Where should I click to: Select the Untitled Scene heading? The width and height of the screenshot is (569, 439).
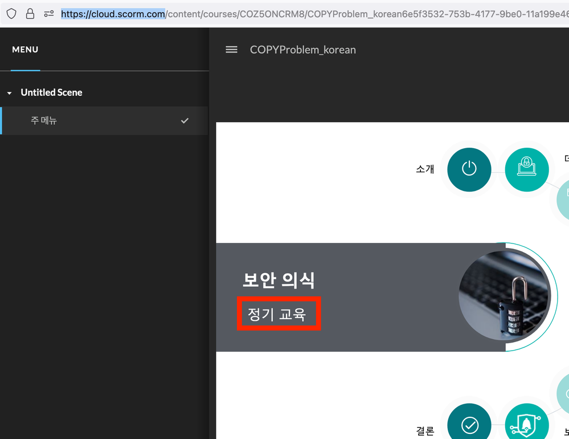pos(51,92)
